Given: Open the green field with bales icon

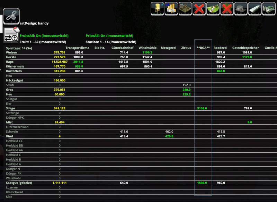Looking at the screenshot, I should [213, 9].
